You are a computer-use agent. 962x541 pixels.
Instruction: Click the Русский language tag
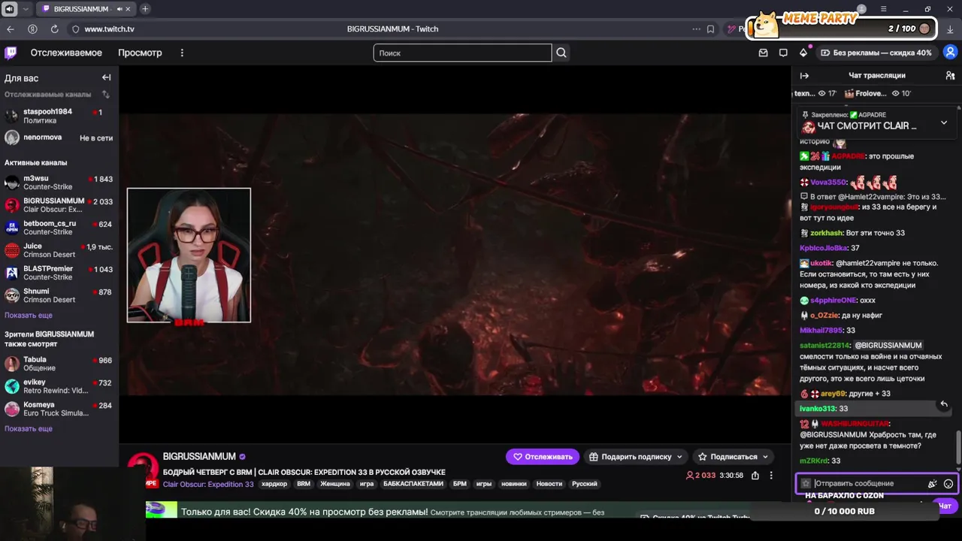pos(585,484)
